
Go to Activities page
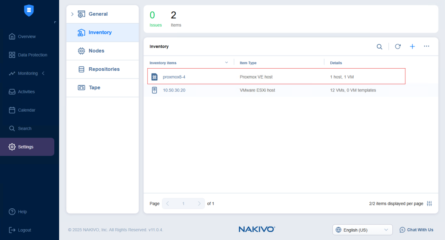click(x=27, y=92)
